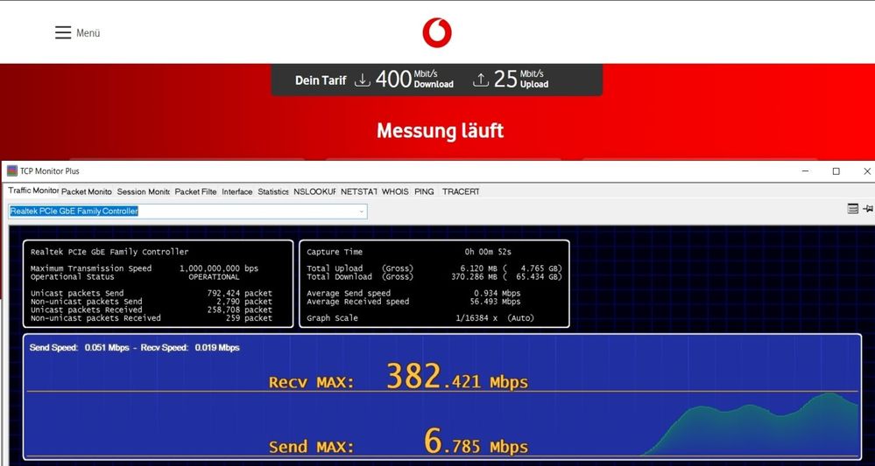875x466 pixels.
Task: Click the Unicast packets Send 792,424 row
Action: 152,294
